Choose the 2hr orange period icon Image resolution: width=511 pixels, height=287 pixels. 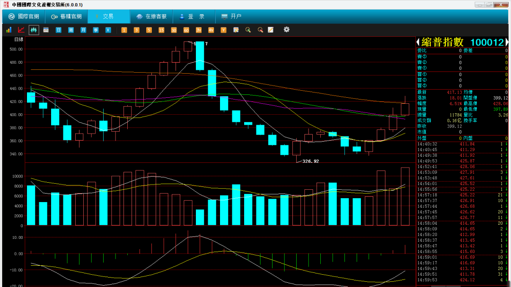point(198,30)
